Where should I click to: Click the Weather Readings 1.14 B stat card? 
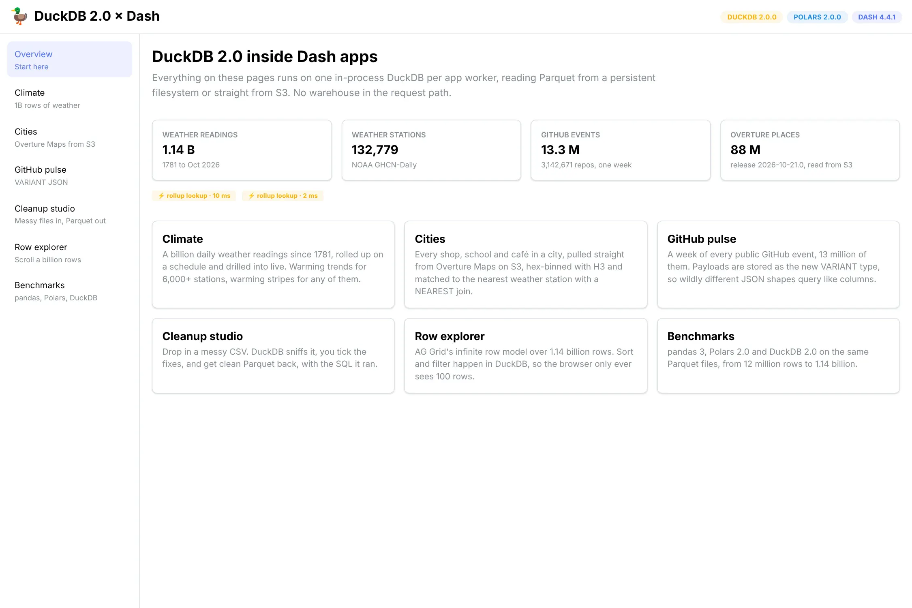[x=242, y=150]
